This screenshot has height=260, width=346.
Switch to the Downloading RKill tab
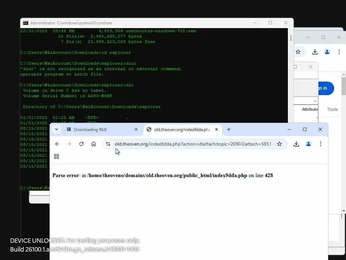pos(101,130)
